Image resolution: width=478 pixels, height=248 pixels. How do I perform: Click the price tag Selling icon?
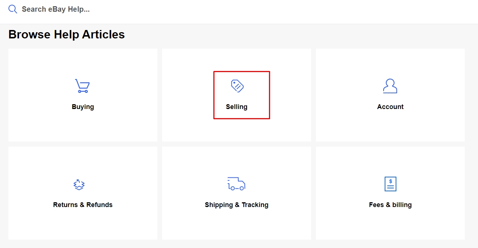[x=237, y=86]
